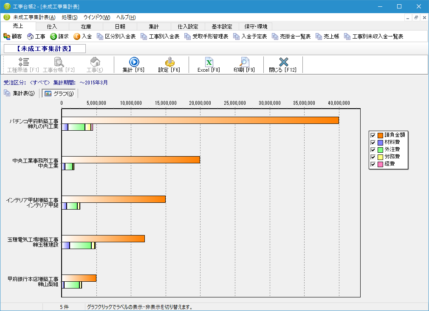Screen dimensions: 429x311
Task: Click orange 請負金額 legend swatch
Action: coord(380,135)
